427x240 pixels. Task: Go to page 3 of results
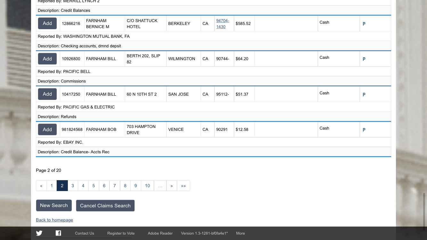tap(73, 186)
